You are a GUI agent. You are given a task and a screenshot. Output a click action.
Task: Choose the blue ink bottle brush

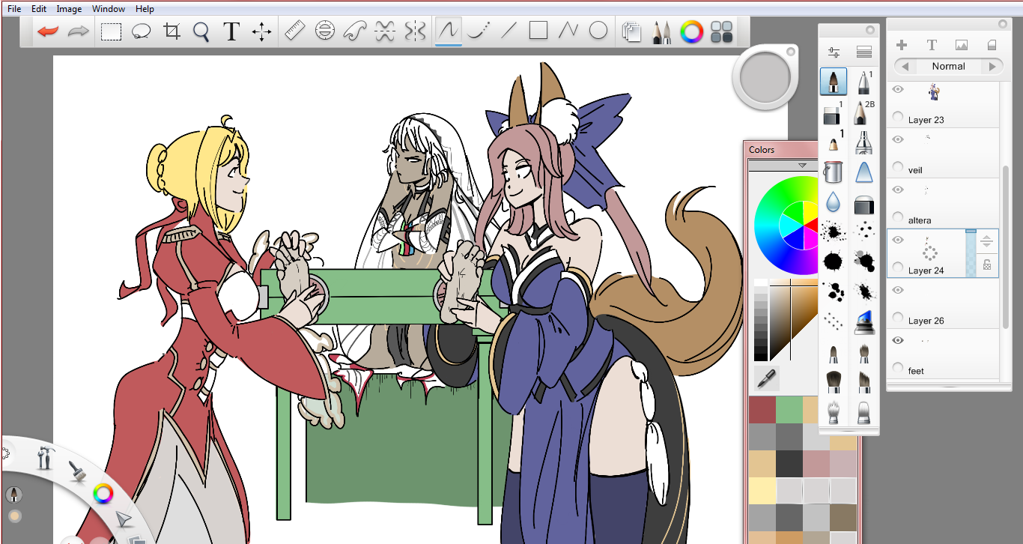(864, 321)
